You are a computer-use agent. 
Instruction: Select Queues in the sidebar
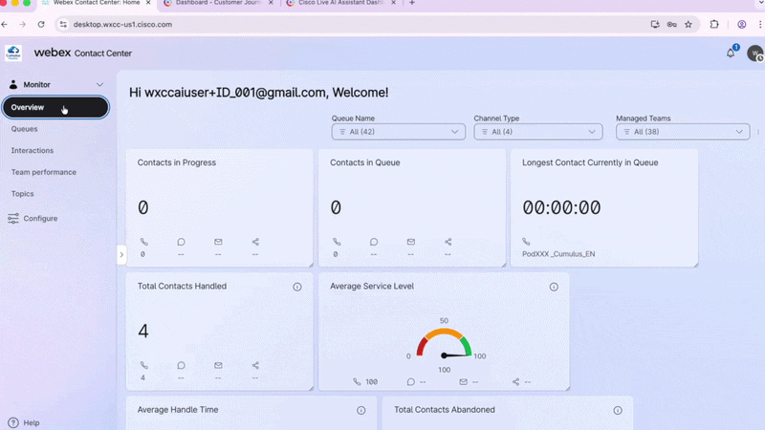[x=25, y=129]
